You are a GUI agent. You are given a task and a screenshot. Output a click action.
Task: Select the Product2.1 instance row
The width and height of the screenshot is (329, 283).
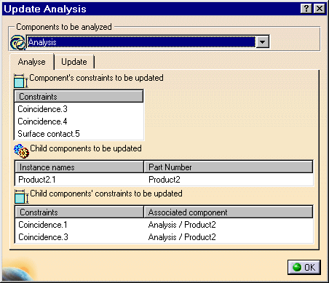pos(164,180)
